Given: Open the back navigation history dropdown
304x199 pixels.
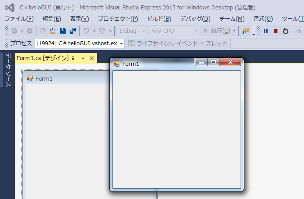Looking at the screenshot, I should (x=22, y=31).
